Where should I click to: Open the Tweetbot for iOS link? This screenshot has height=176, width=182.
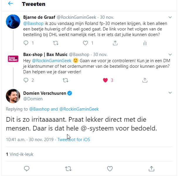tap(74, 140)
